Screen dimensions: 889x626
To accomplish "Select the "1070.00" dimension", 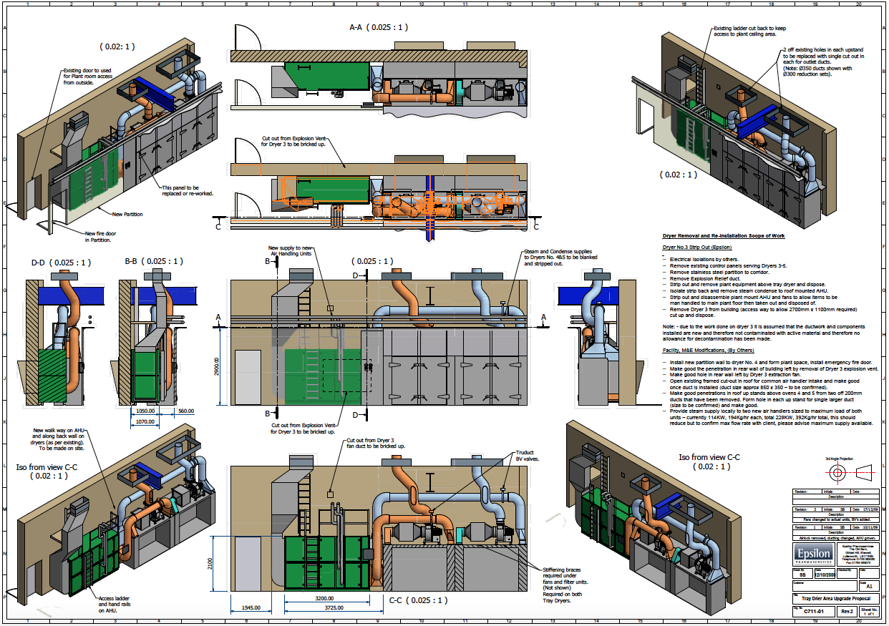I will pos(145,424).
